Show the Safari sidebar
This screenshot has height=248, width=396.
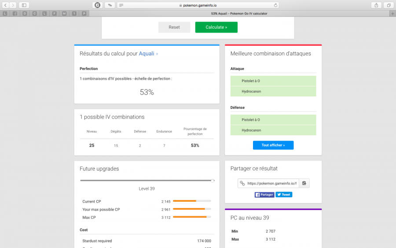(24, 5)
